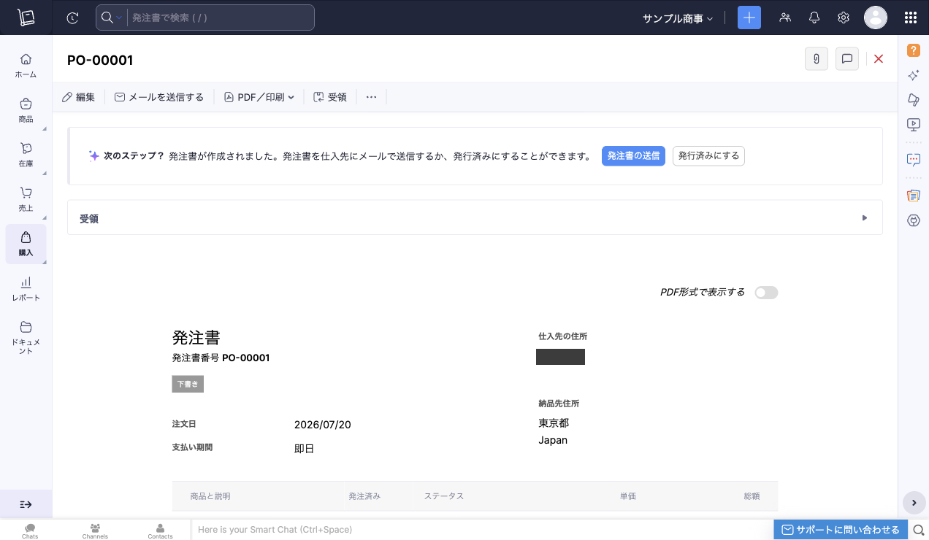Click 受領 in the toolbar
Image resolution: width=929 pixels, height=540 pixels.
[329, 97]
